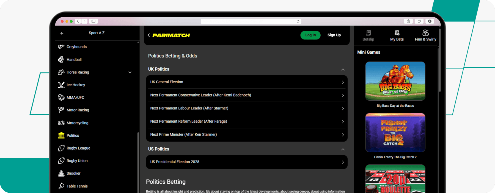
Task: Open the Greyhounds sport icon
Action: coord(61,47)
